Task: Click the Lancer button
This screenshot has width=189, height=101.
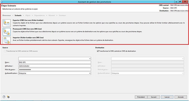Action: point(167,97)
